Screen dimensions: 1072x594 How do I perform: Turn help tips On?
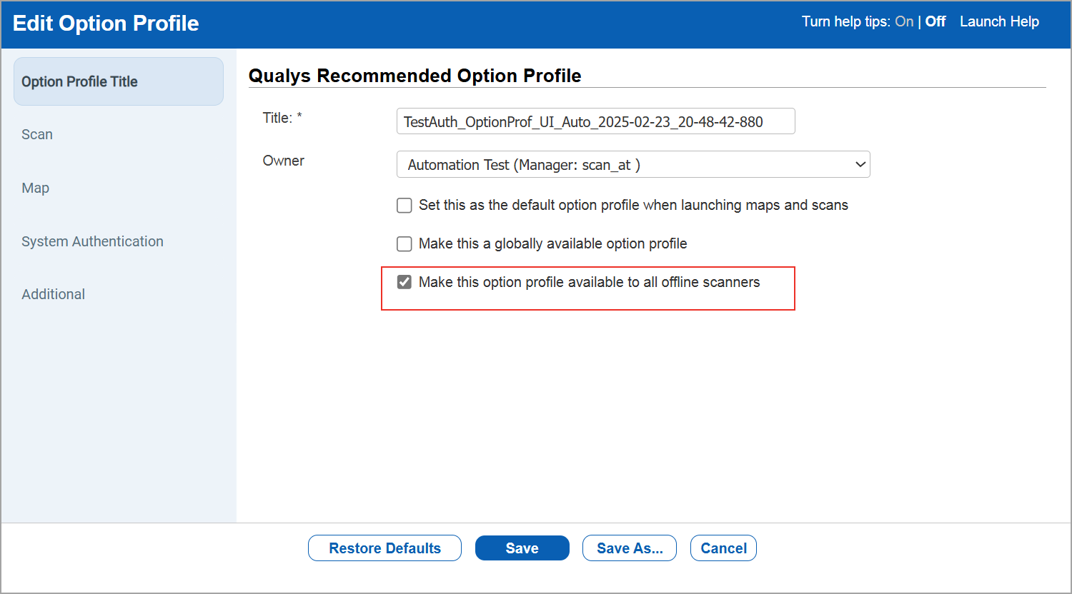click(903, 21)
